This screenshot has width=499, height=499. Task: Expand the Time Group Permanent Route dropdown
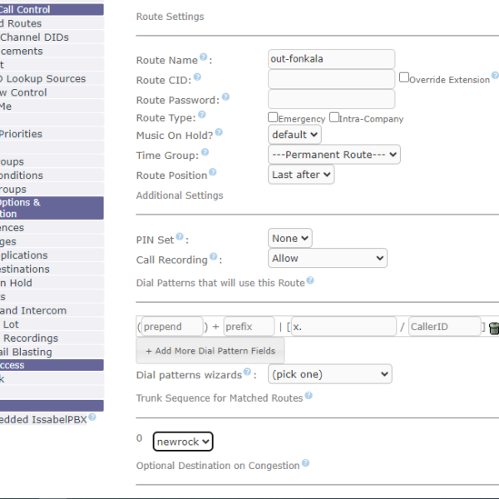pyautogui.click(x=333, y=154)
